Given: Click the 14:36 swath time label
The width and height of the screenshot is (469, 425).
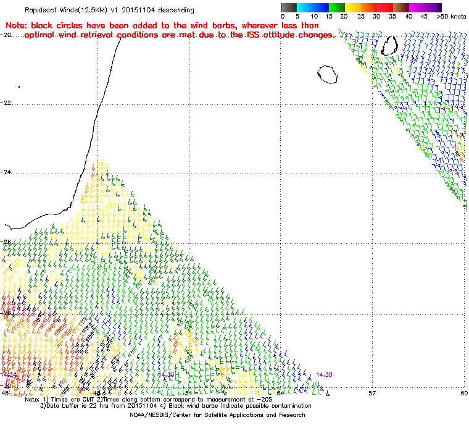Looking at the screenshot, I should (324, 375).
